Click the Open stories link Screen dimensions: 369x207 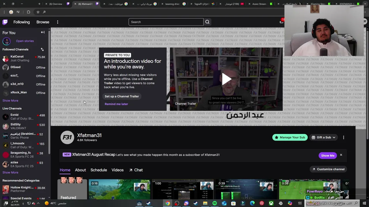point(25,41)
